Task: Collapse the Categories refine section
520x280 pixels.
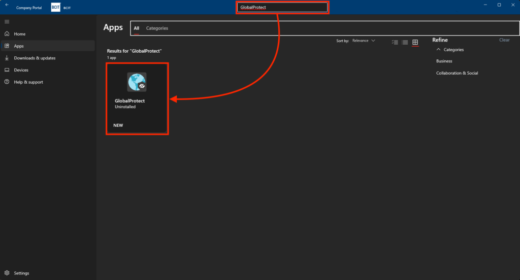Action: tap(438, 49)
